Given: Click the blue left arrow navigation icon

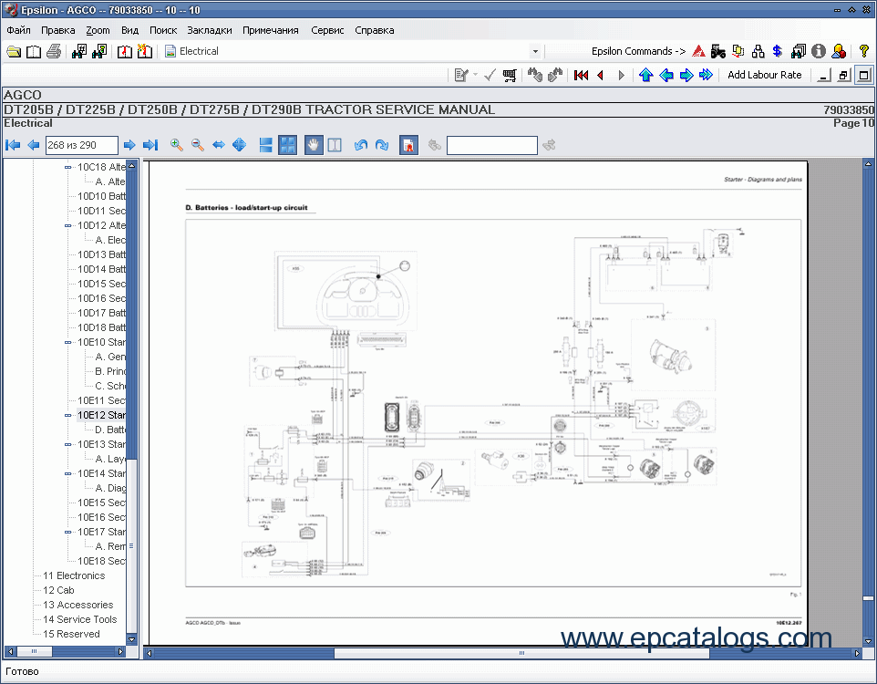Looking at the screenshot, I should (x=666, y=75).
